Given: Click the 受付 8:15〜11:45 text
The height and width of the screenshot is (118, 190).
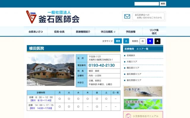Looking at the screenshot, I should tap(41, 100).
